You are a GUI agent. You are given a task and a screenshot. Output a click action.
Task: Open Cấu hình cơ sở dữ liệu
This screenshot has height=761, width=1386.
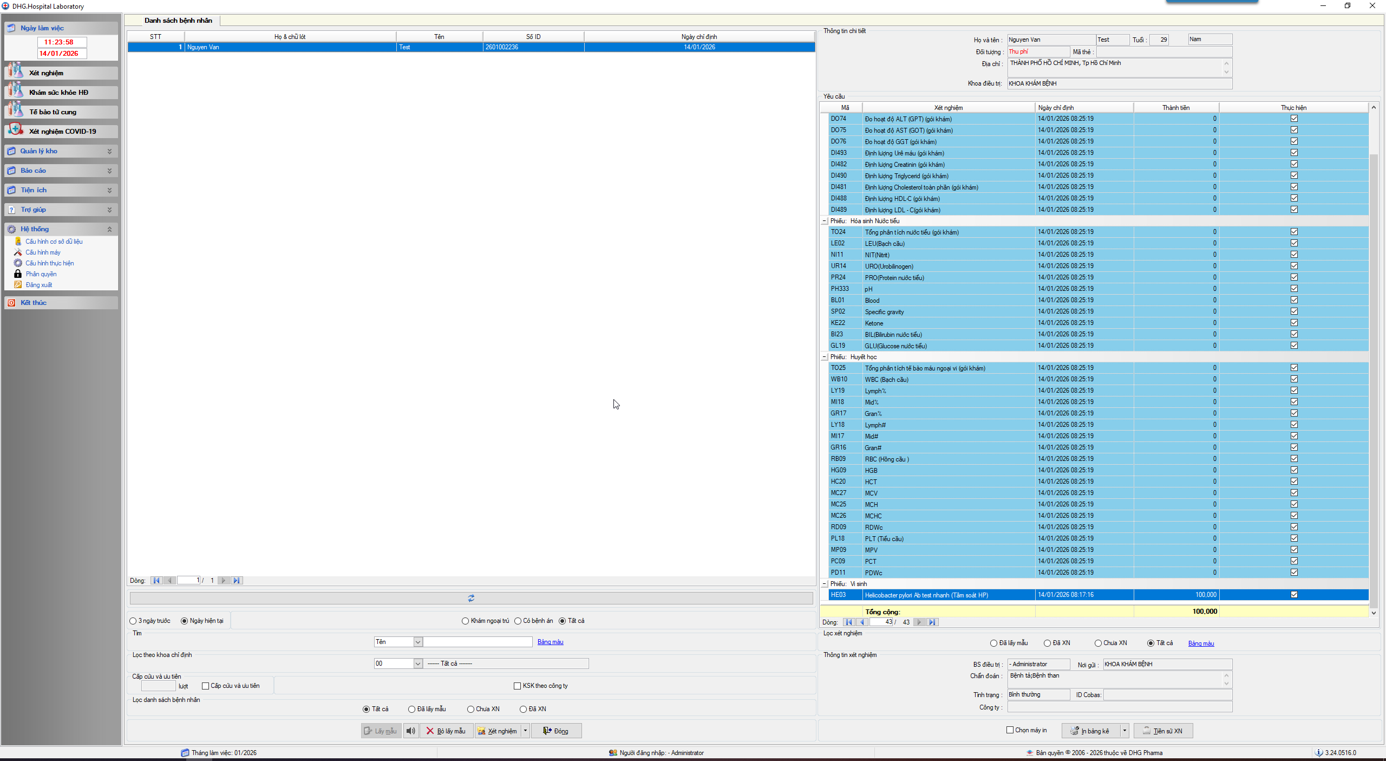tap(54, 242)
